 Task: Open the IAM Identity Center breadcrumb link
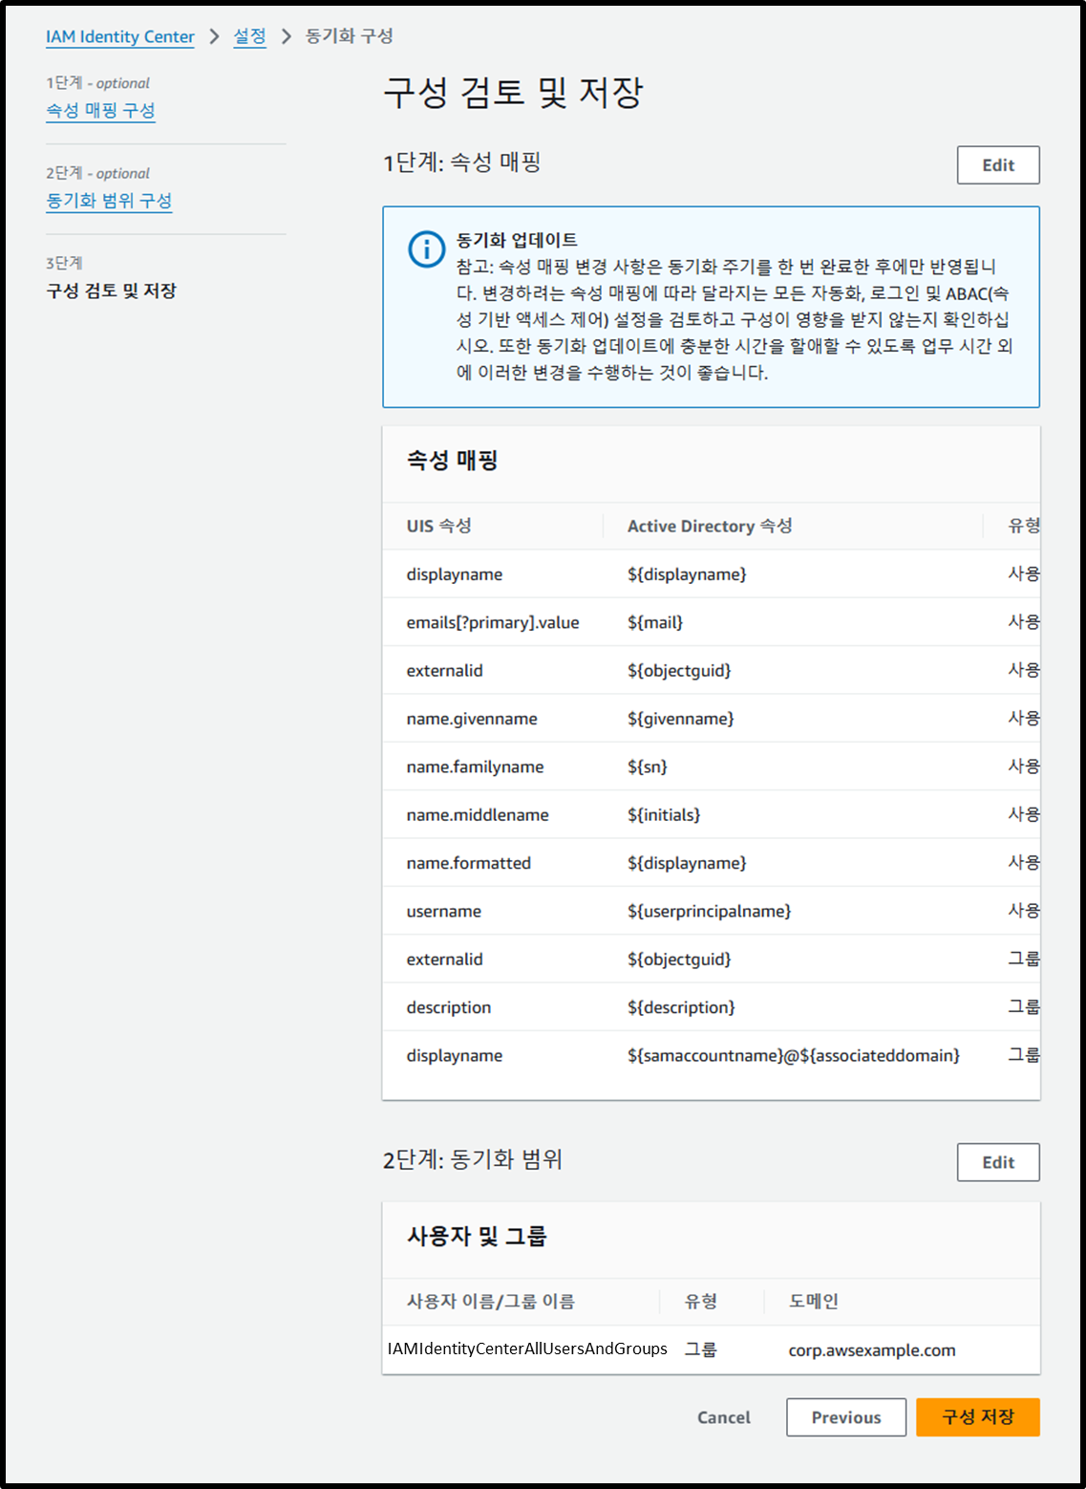120,36
